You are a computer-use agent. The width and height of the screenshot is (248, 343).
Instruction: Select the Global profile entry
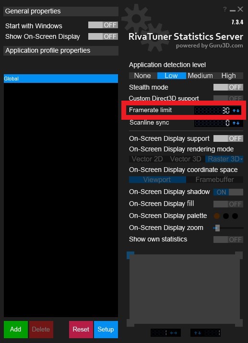click(61, 79)
